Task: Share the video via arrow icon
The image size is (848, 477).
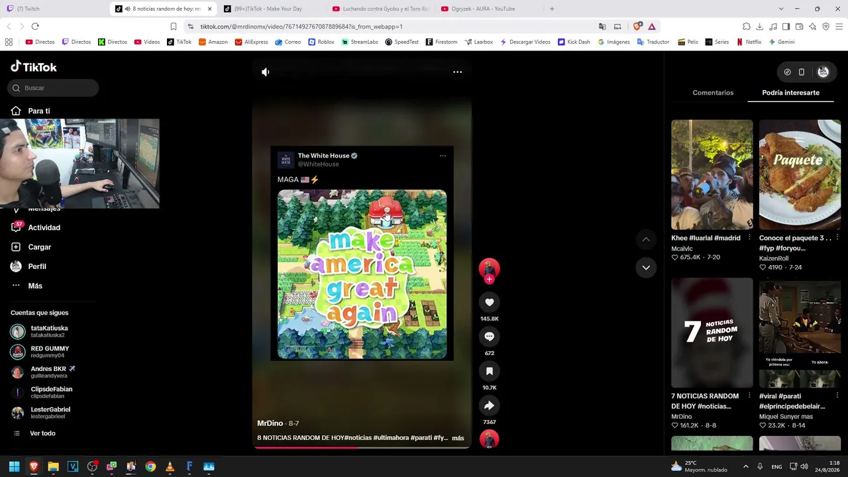Action: [489, 406]
